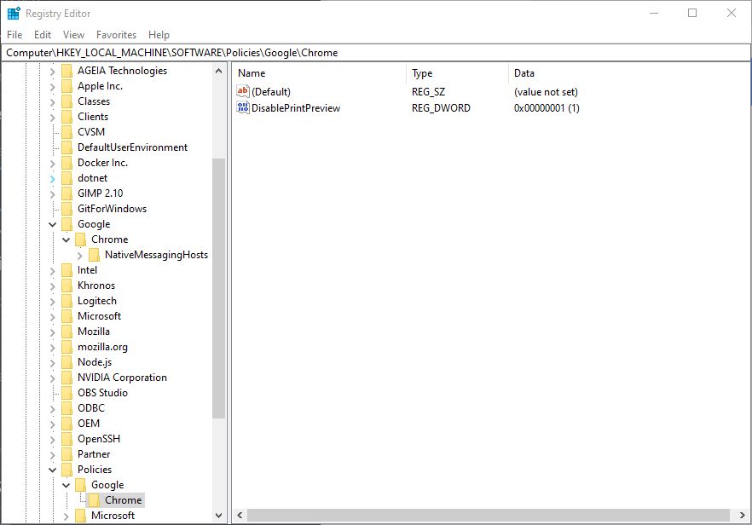Click the folder icon next to Mozilla
The image size is (752, 525).
67,332
